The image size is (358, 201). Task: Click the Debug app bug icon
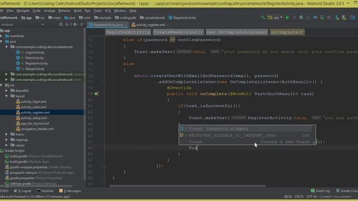point(302,17)
